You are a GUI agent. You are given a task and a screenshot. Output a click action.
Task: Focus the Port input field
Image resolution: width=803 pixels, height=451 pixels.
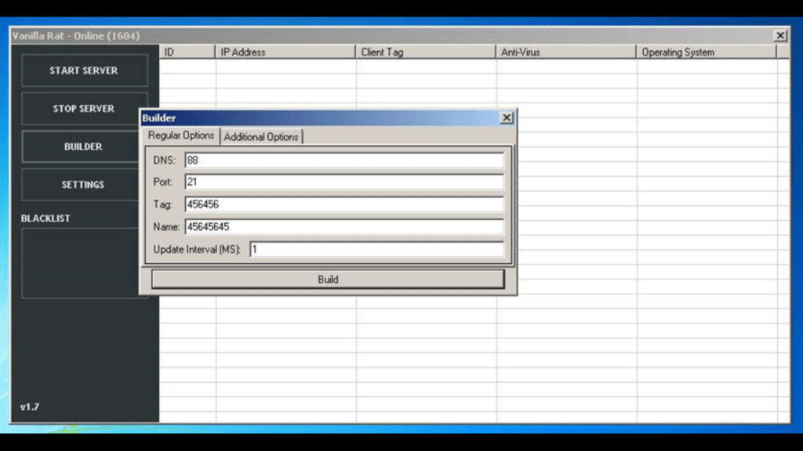tap(344, 182)
